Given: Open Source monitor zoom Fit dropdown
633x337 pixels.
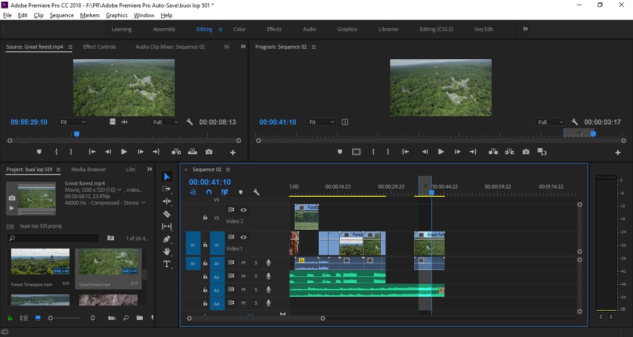Looking at the screenshot, I should [x=73, y=122].
